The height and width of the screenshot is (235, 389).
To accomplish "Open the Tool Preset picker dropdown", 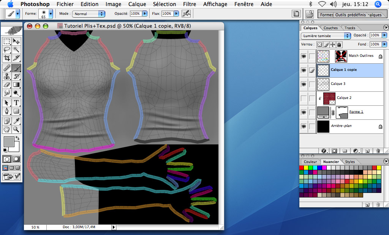I will tap(17, 14).
